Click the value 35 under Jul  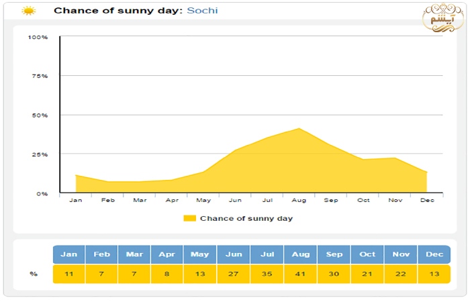(x=267, y=274)
